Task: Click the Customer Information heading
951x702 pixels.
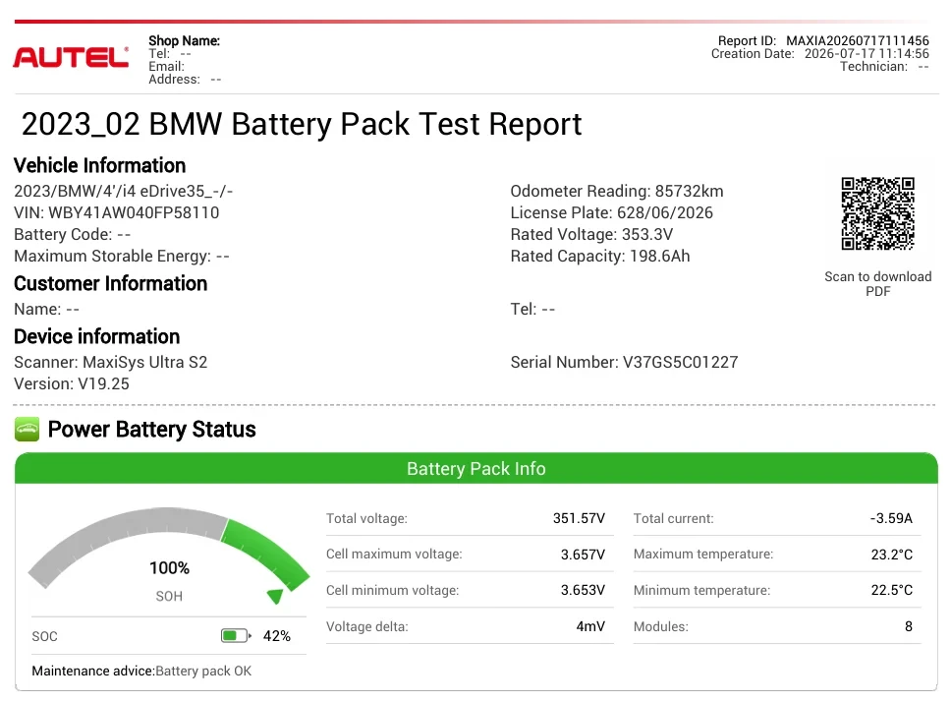Action: tap(110, 283)
